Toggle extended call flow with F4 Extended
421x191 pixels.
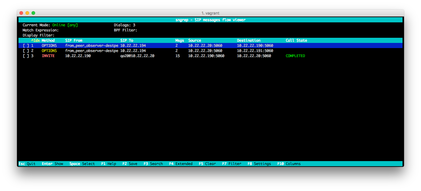pos(181,163)
